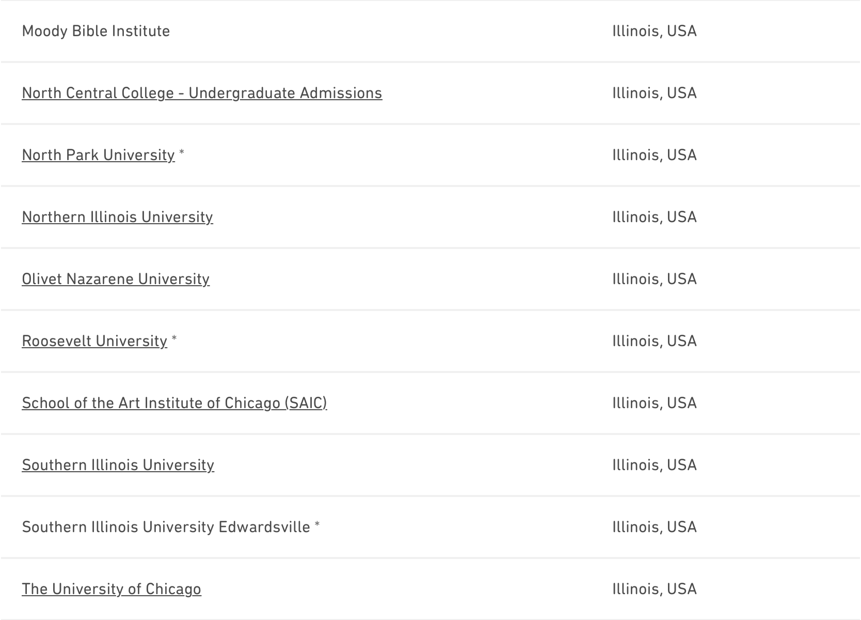Screen dimensions: 861x620
Task: Click Illinois, USA in the SAIC row
Action: (655, 403)
